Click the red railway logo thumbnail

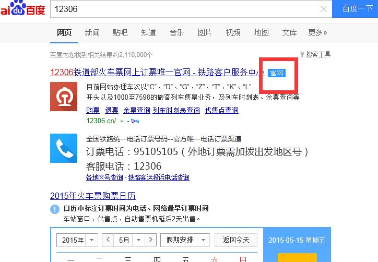tap(64, 97)
